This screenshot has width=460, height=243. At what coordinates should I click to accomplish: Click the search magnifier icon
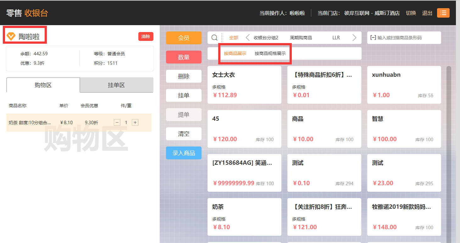pyautogui.click(x=214, y=38)
